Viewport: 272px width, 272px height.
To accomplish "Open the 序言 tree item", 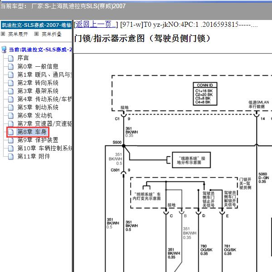I will pos(23,58).
